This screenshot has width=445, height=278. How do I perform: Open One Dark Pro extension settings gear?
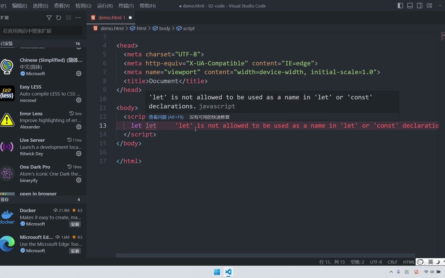tap(79, 180)
